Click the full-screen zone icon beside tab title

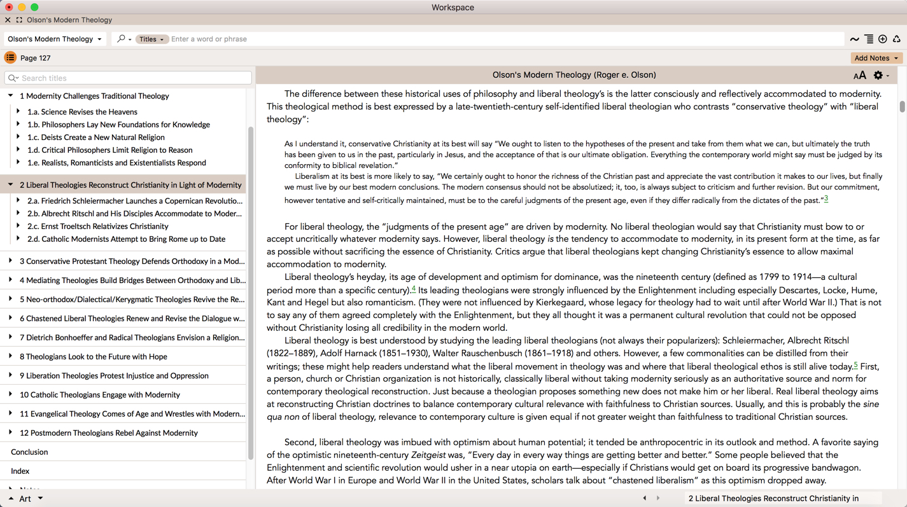click(19, 20)
